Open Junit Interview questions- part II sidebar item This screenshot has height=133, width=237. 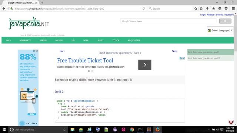(211, 58)
